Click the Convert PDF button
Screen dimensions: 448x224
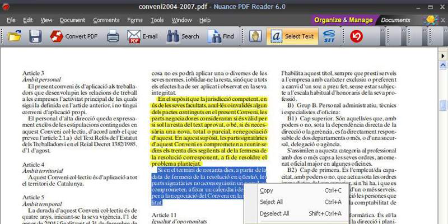click(x=74, y=36)
